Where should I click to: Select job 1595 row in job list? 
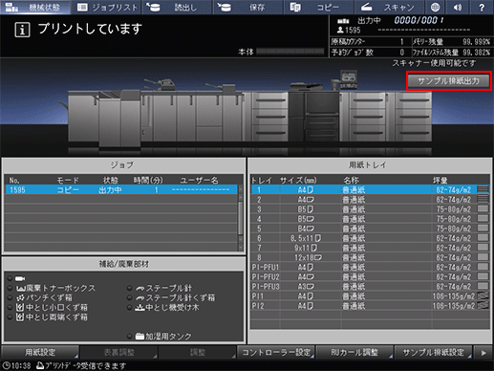(x=121, y=189)
